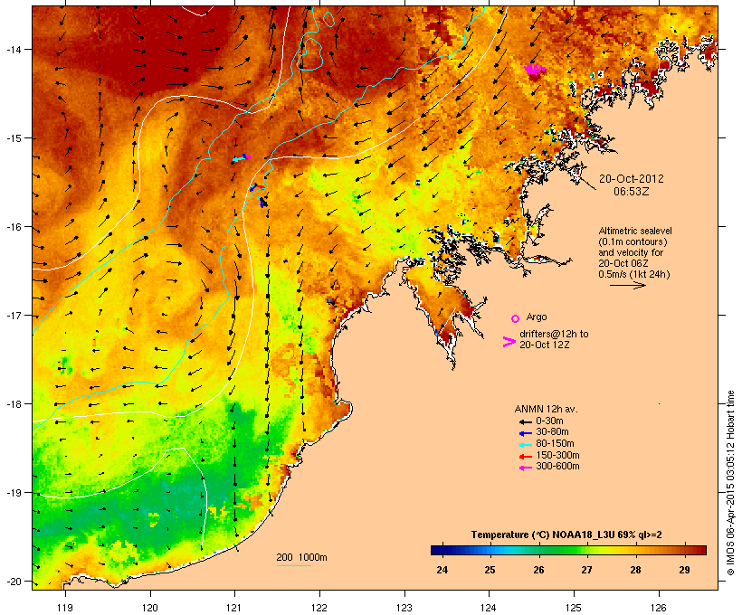Click the 126 longitude axis label

[659, 608]
